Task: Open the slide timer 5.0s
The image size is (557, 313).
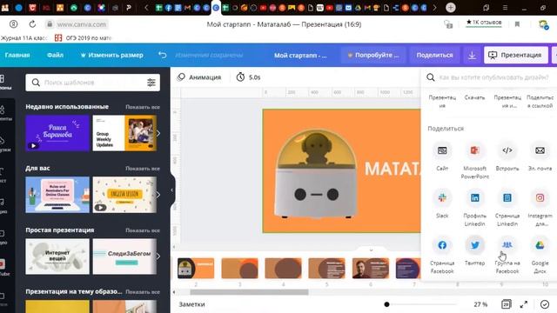Action: click(248, 77)
